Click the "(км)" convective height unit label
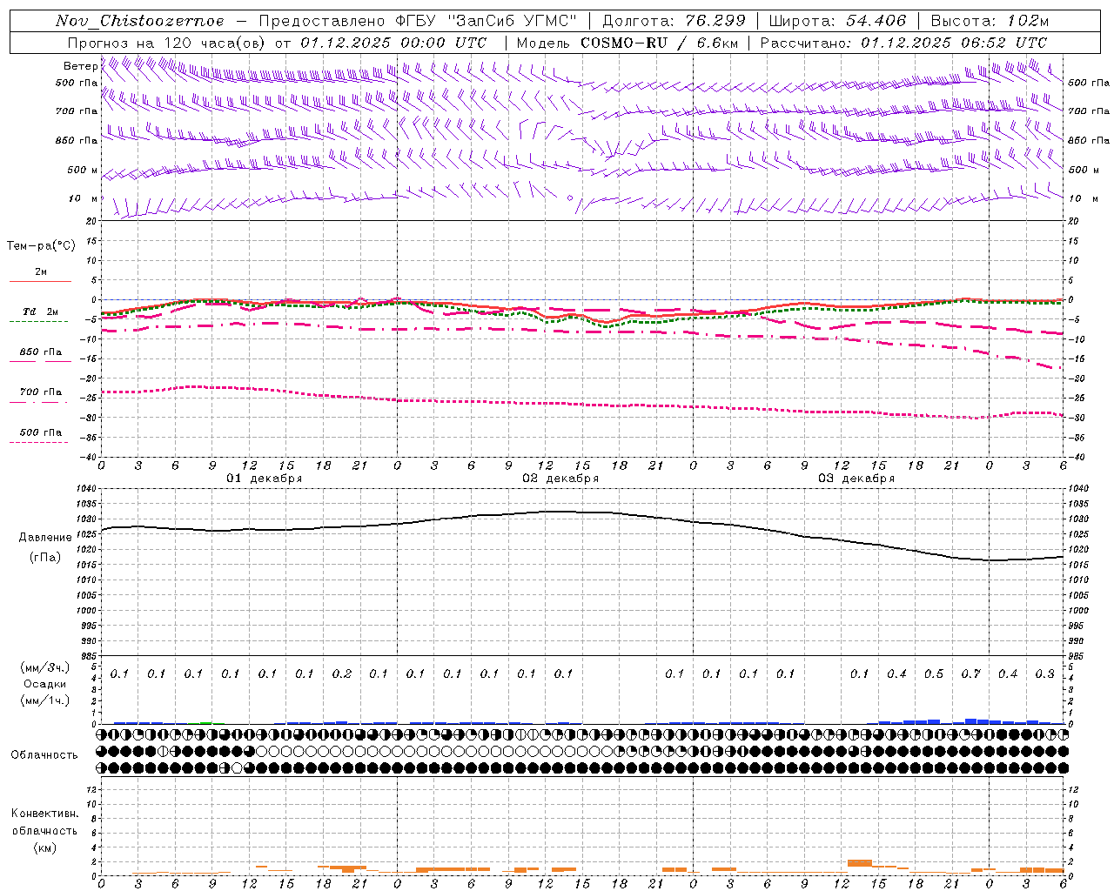 tap(45, 847)
